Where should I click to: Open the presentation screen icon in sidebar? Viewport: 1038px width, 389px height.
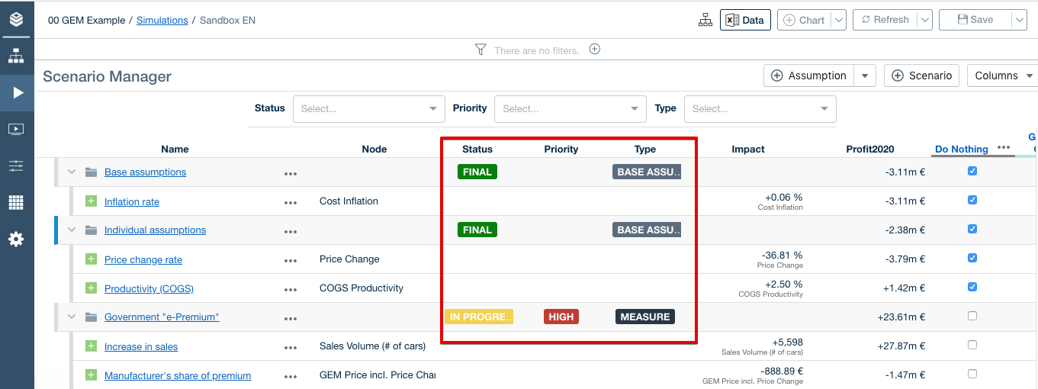[16, 129]
